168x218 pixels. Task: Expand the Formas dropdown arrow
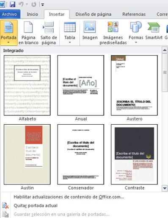(x=136, y=42)
